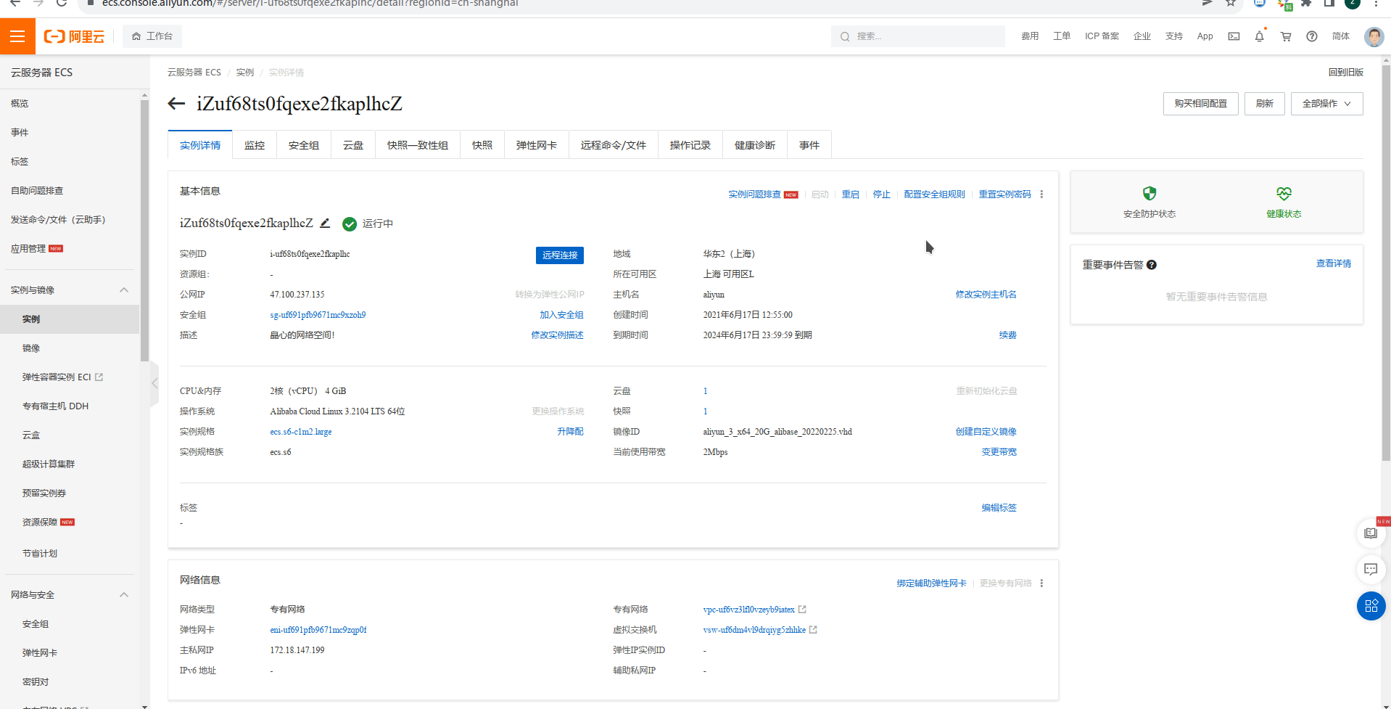Screen dimensions: 1391x709
Task: Click the help icon beside 重要事件告警
Action: 1152,265
